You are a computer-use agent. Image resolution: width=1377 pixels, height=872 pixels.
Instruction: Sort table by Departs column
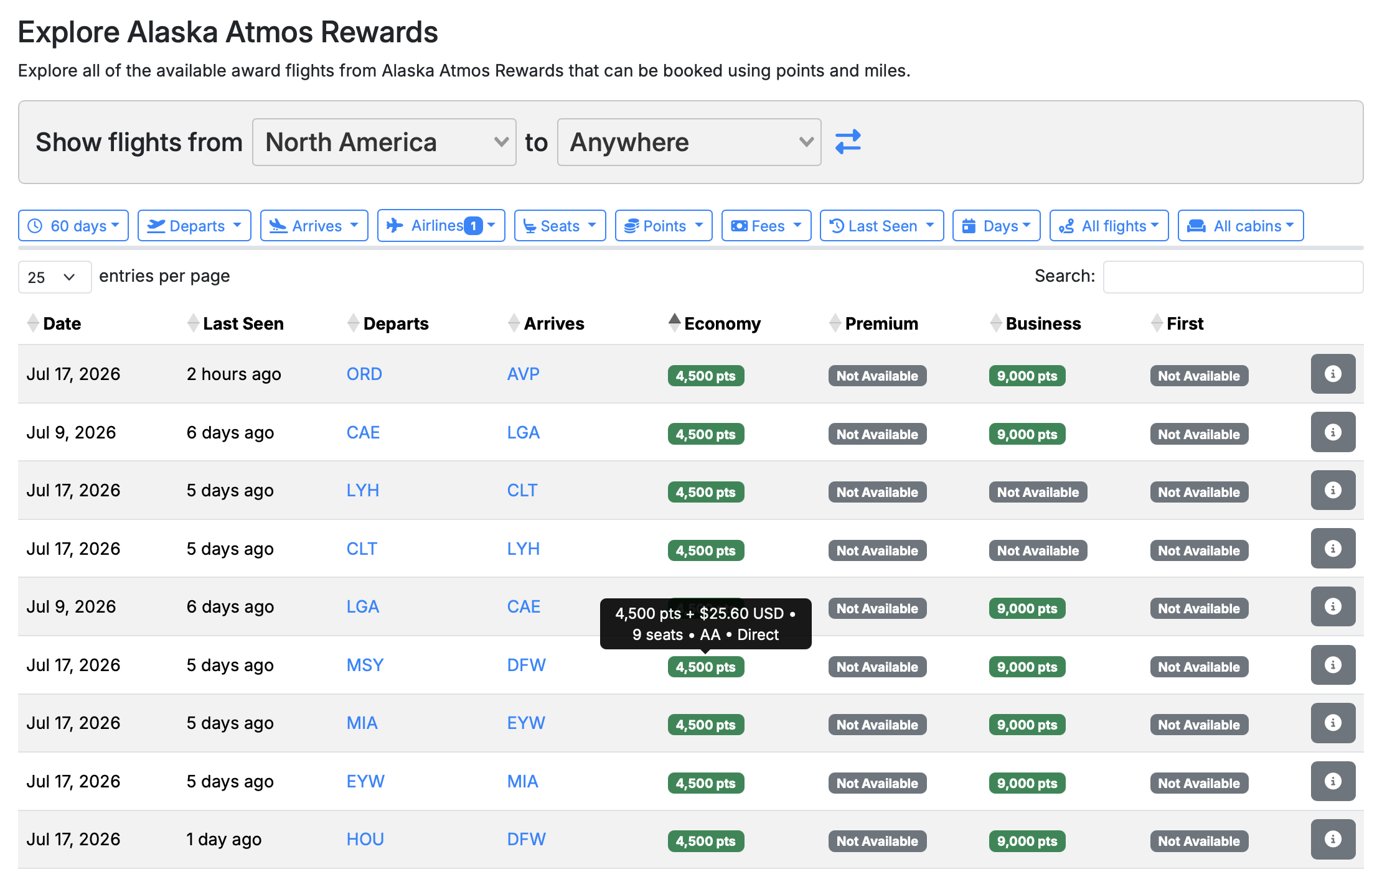[388, 323]
